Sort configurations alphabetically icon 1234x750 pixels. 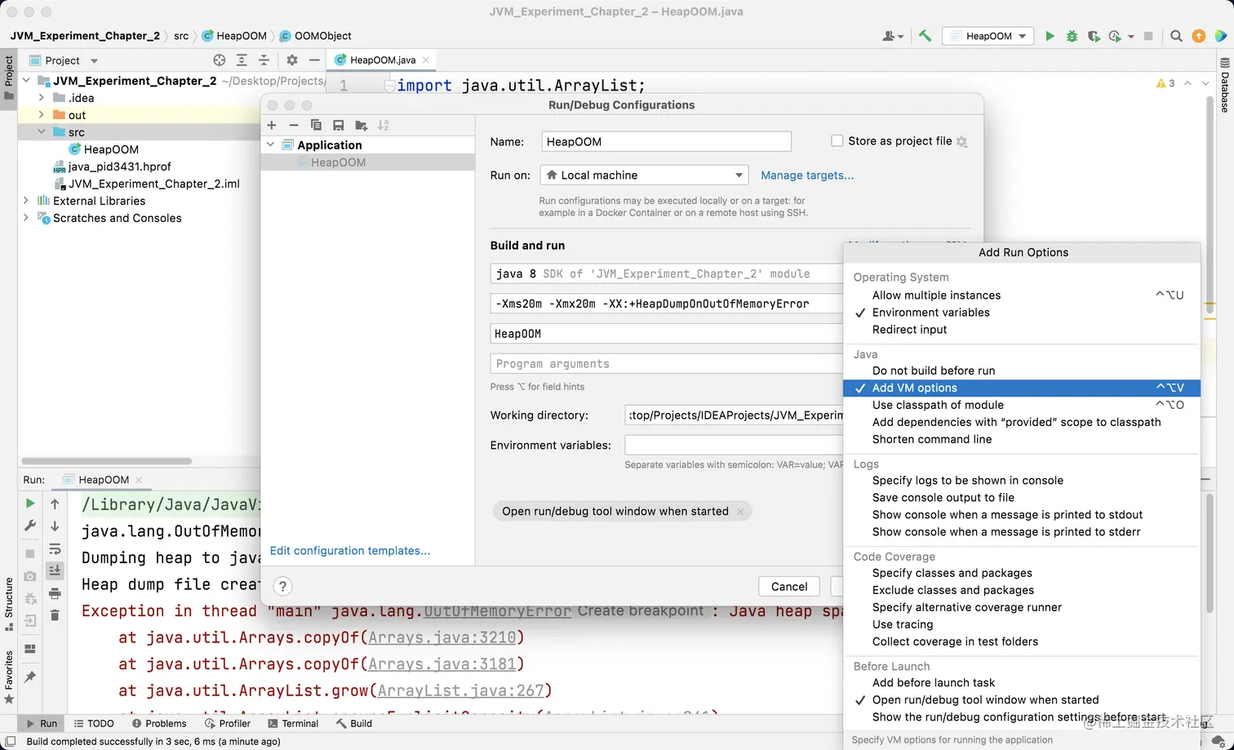pyautogui.click(x=383, y=125)
